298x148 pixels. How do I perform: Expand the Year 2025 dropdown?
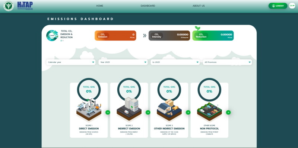(123, 62)
